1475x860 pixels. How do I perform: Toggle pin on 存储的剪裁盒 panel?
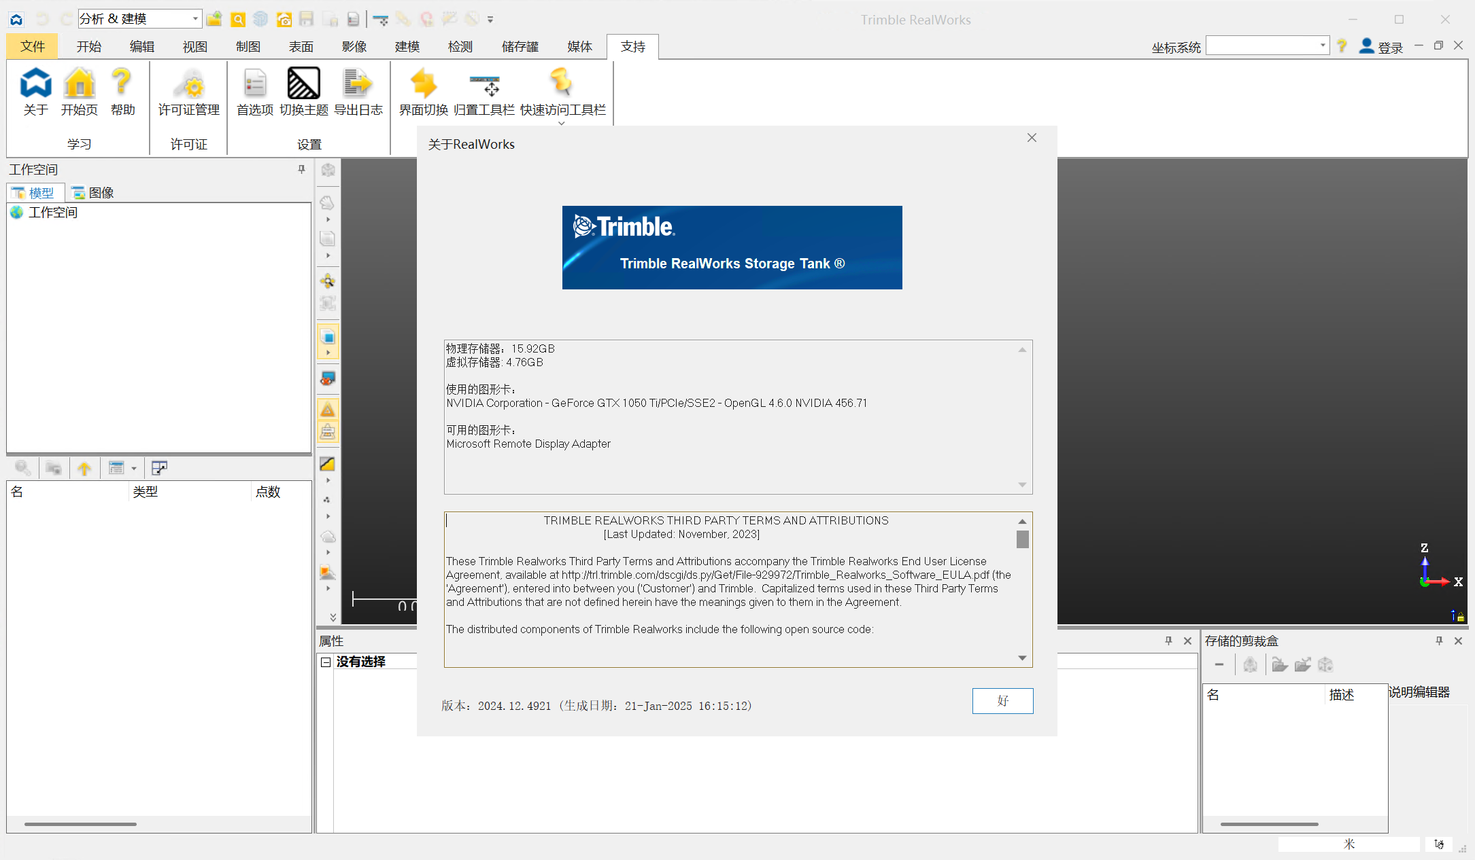pos(1439,641)
